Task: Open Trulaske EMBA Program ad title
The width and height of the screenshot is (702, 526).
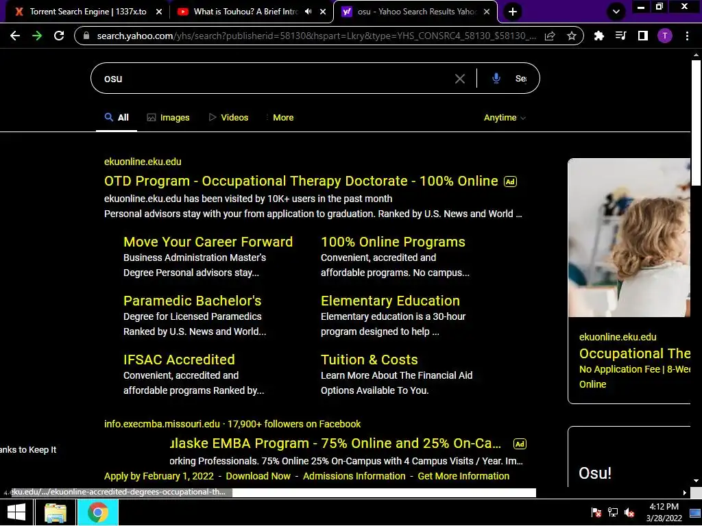Action: pyautogui.click(x=335, y=443)
